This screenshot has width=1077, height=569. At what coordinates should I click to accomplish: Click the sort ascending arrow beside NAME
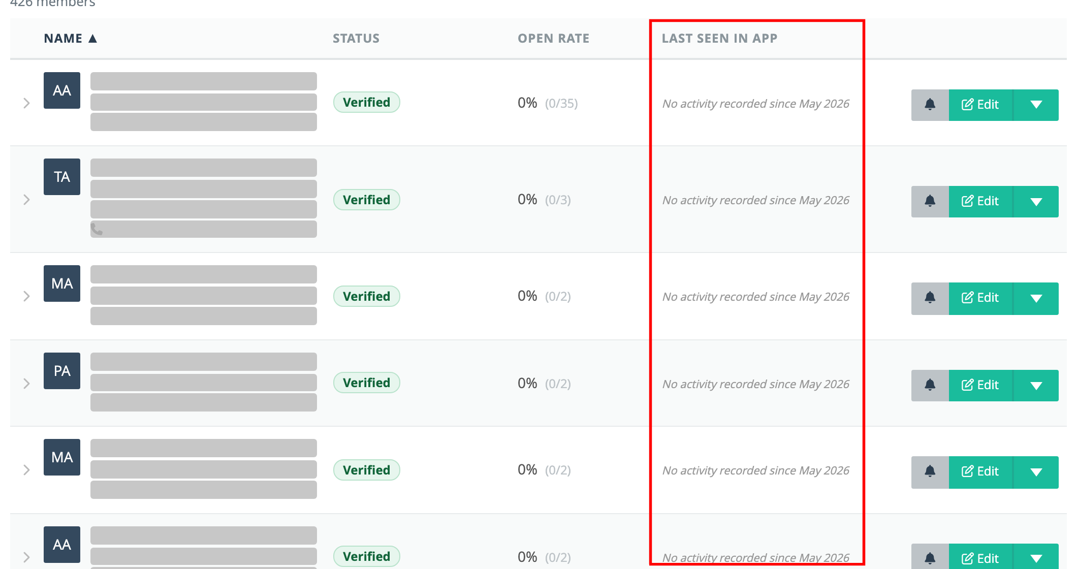point(92,39)
